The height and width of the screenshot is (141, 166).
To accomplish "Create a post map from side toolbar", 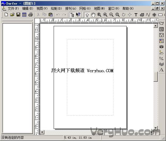I will [161, 35].
